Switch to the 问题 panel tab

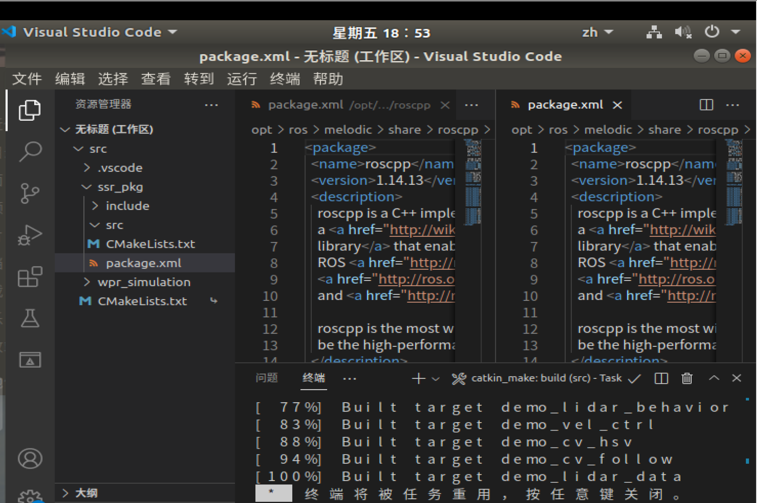pos(267,378)
